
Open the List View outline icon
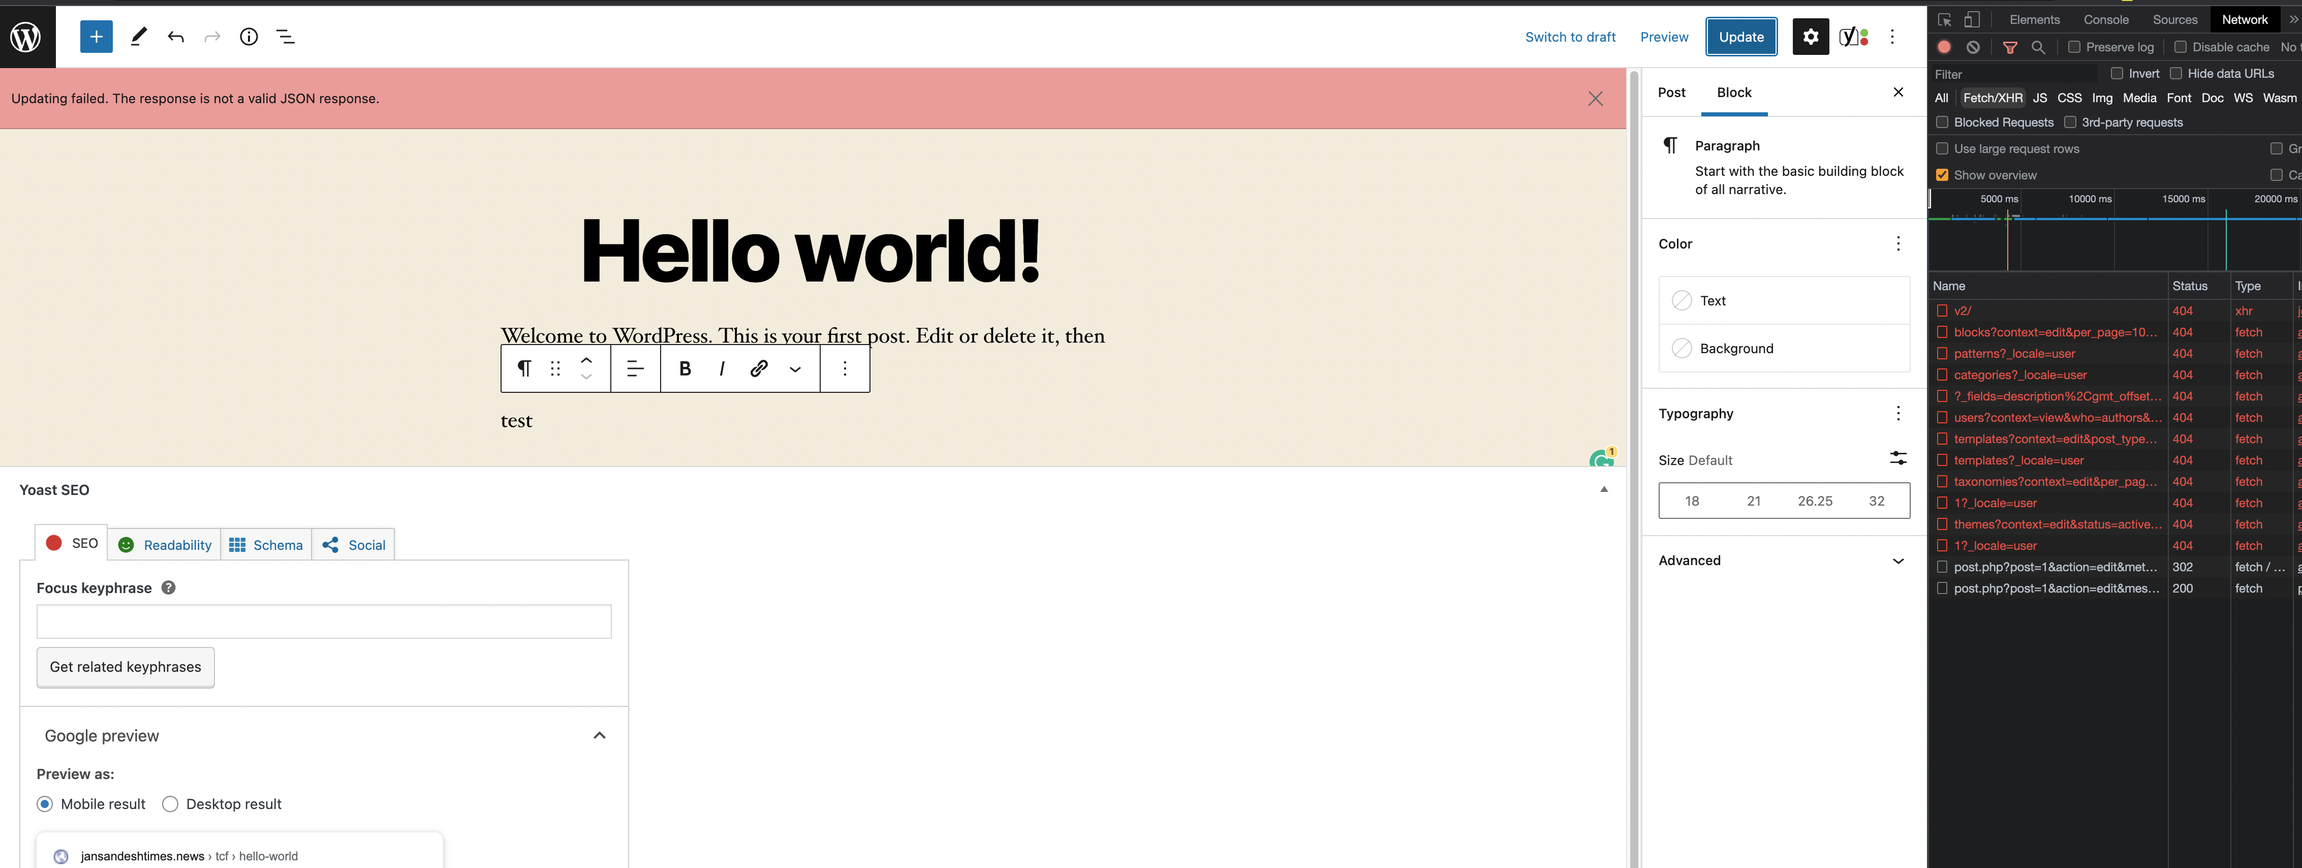point(285,37)
